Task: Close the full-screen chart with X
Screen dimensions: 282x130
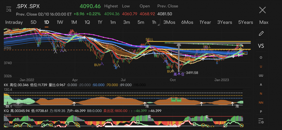Action: click(x=263, y=10)
